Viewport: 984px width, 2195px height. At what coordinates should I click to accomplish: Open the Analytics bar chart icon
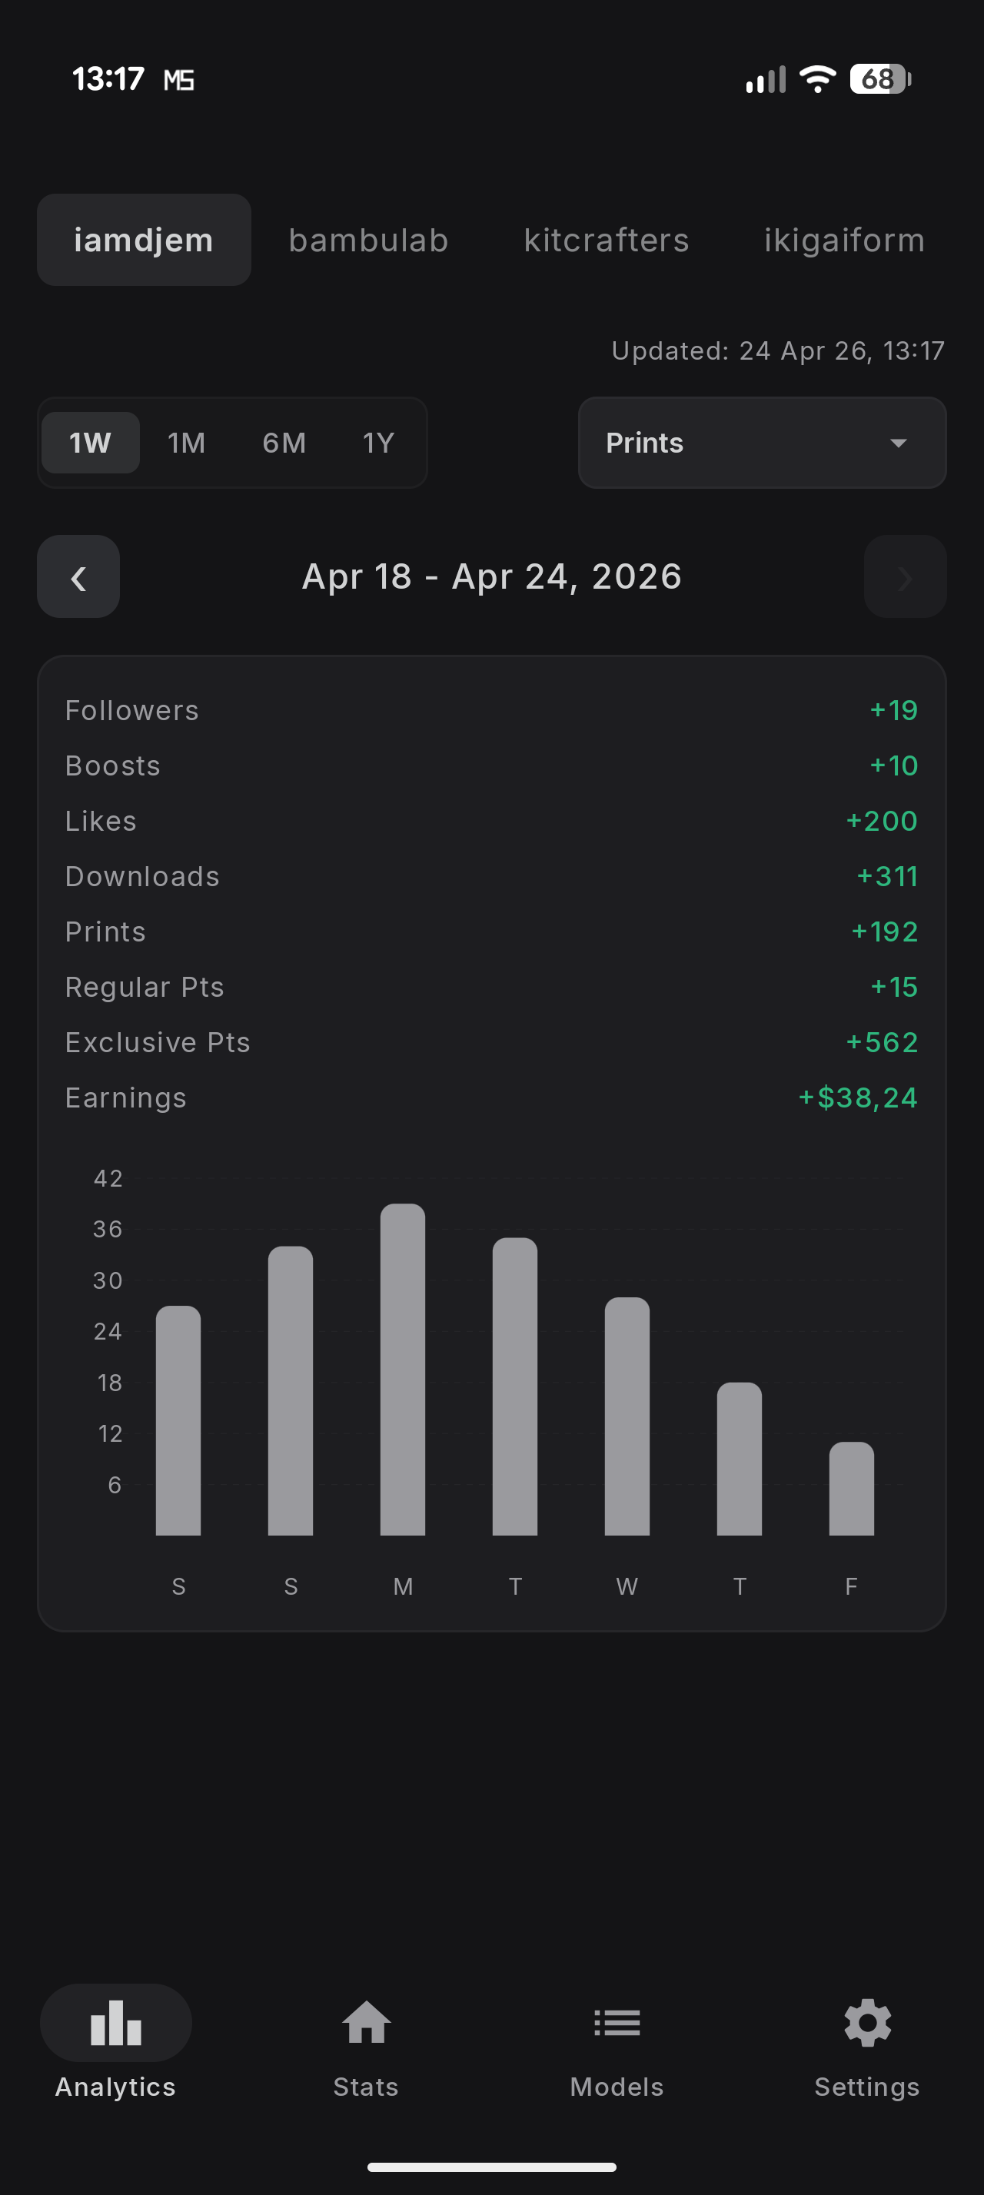point(116,2023)
